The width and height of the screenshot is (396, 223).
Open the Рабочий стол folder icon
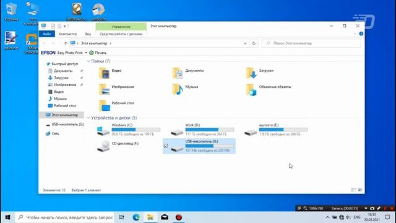104,106
